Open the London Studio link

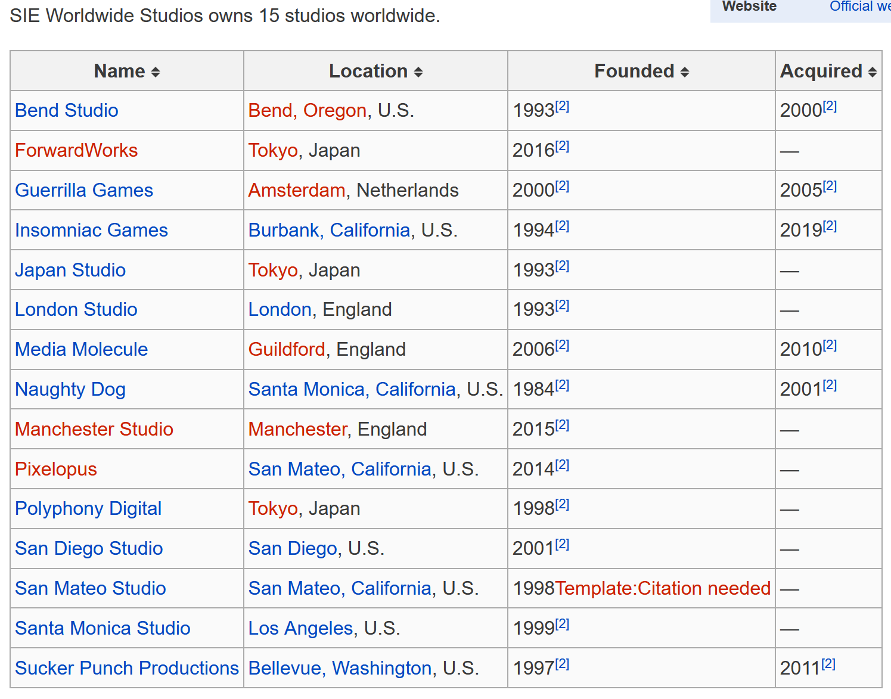pyautogui.click(x=76, y=309)
